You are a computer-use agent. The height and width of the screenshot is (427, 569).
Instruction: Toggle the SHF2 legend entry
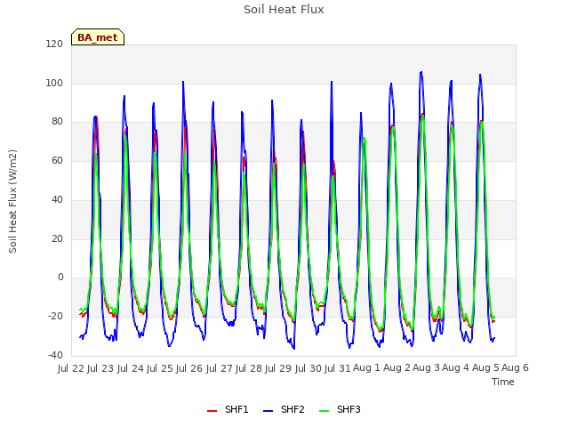[284, 409]
